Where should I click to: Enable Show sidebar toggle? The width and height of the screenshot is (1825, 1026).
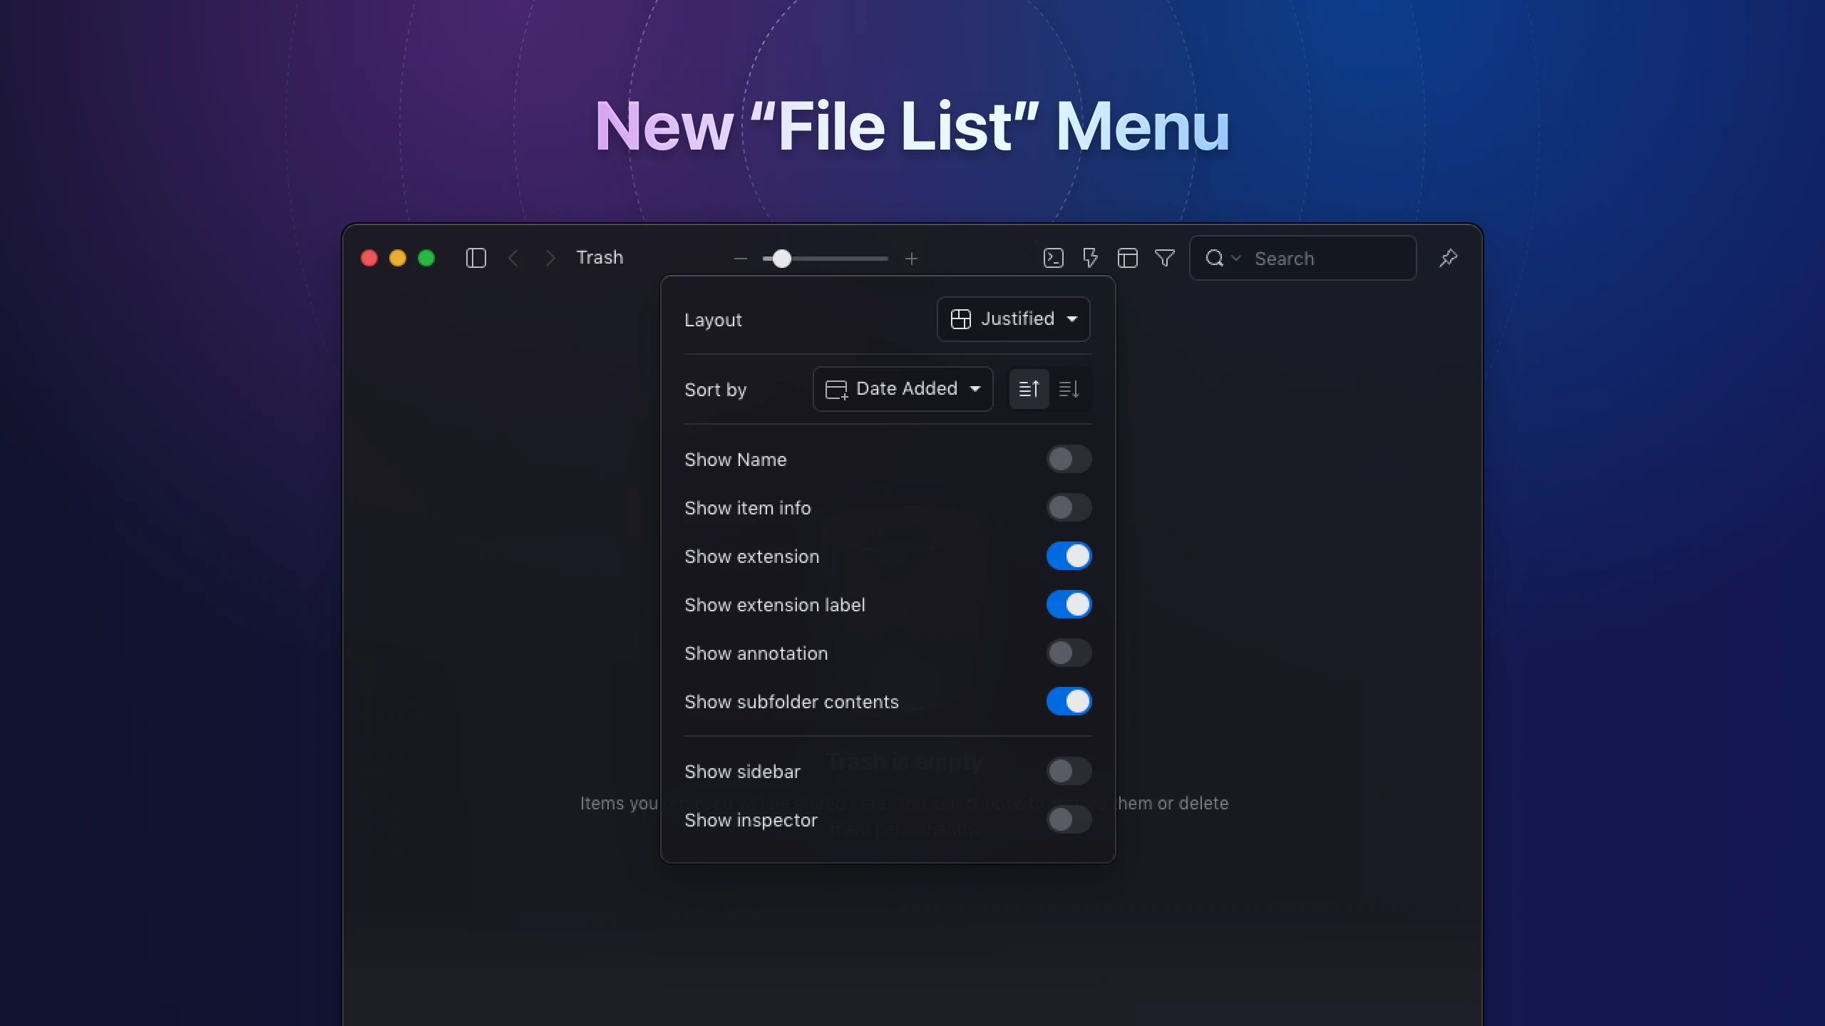[1069, 771]
